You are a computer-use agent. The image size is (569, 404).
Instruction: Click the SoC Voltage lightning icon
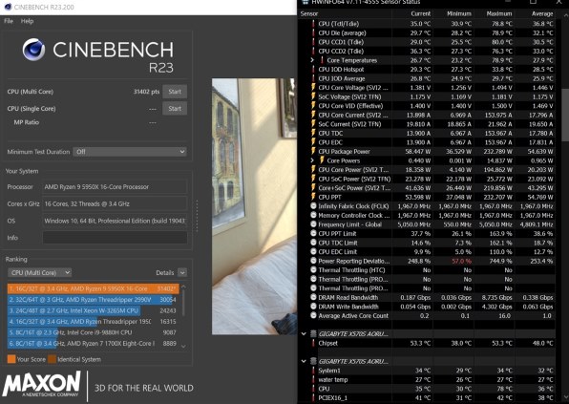(x=313, y=96)
